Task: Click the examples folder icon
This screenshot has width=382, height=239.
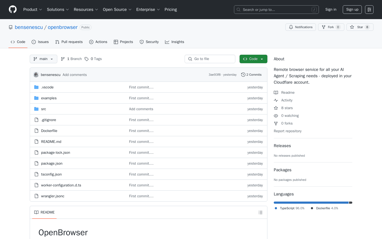Action: click(x=36, y=98)
